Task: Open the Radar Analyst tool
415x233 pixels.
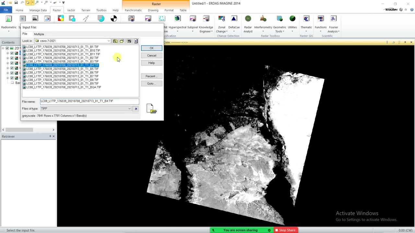Action: tap(248, 19)
